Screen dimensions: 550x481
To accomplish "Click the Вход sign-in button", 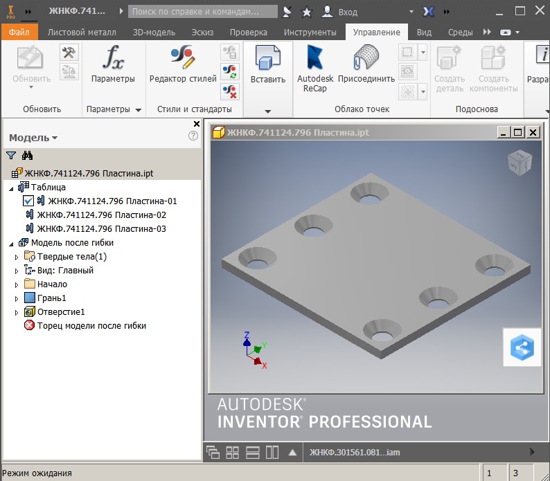I will (x=348, y=12).
